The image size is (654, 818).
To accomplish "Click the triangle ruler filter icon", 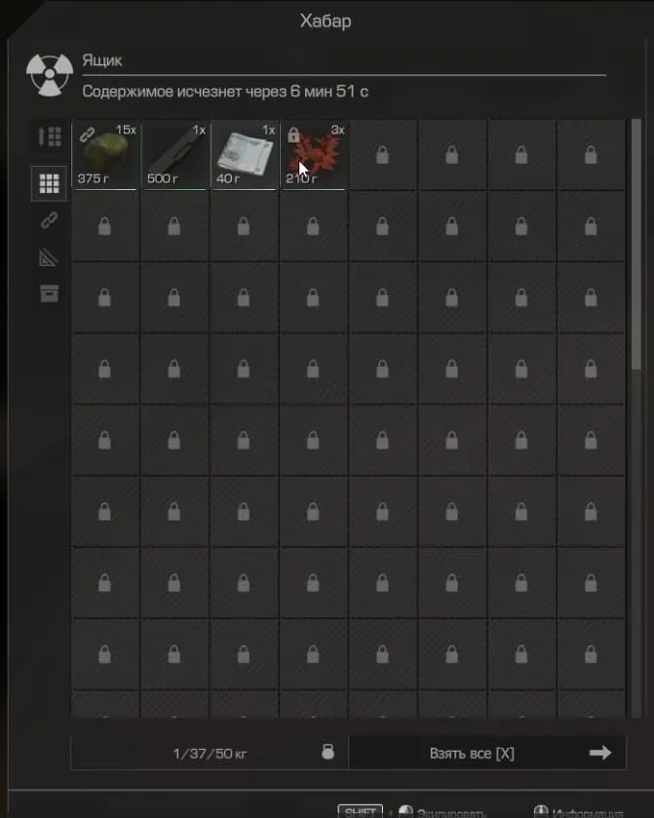I will [x=49, y=257].
